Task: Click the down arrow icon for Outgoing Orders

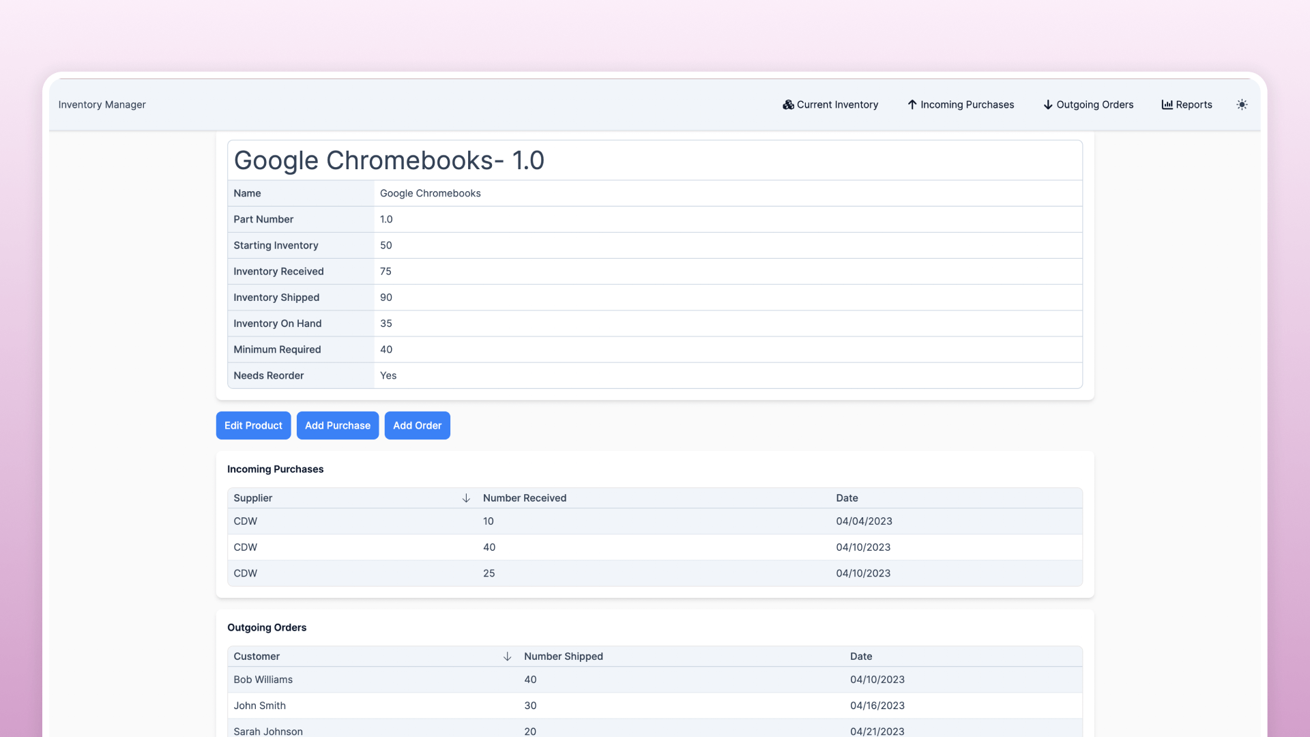Action: tap(1047, 104)
